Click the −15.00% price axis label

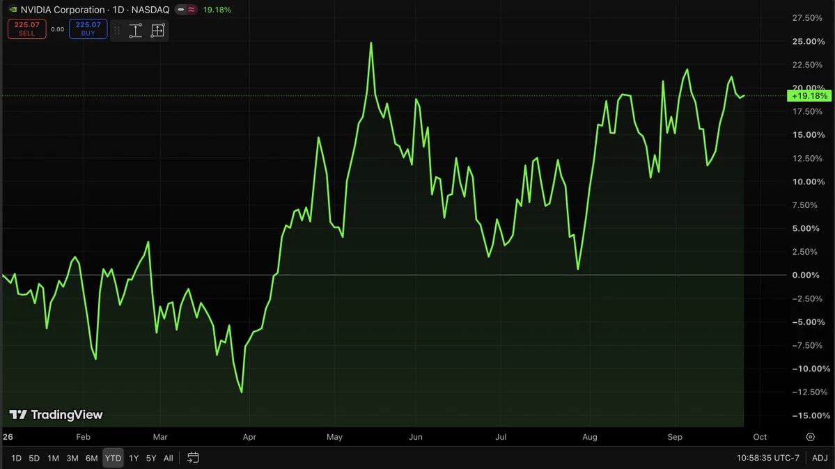811,415
